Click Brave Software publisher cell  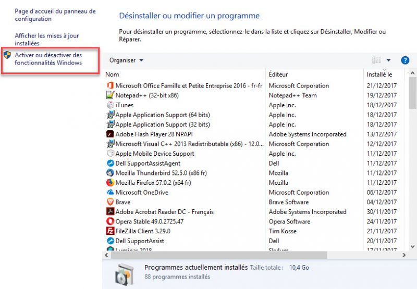click(289, 202)
